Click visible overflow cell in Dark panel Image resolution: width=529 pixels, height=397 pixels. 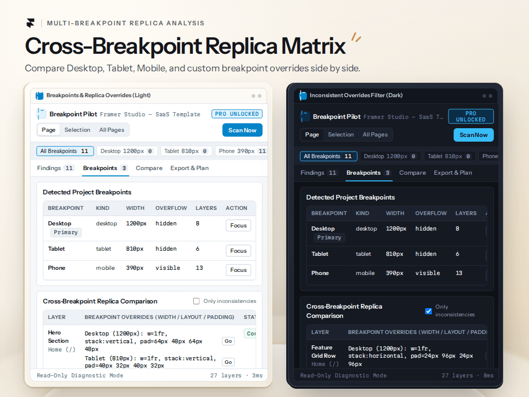pos(427,273)
